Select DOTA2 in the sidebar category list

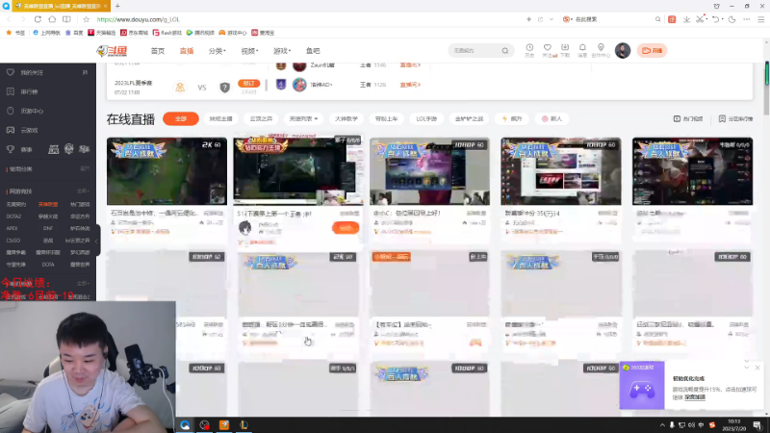(13, 216)
